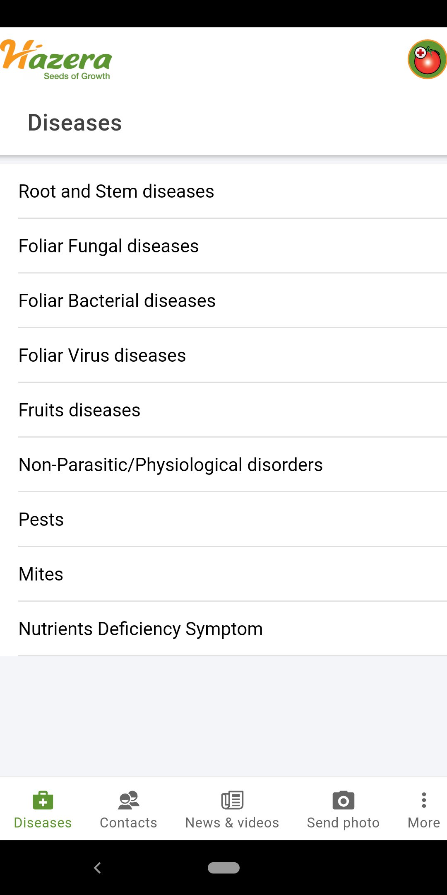Switch to the Contacts tab label
This screenshot has width=447, height=895.
[x=129, y=822]
